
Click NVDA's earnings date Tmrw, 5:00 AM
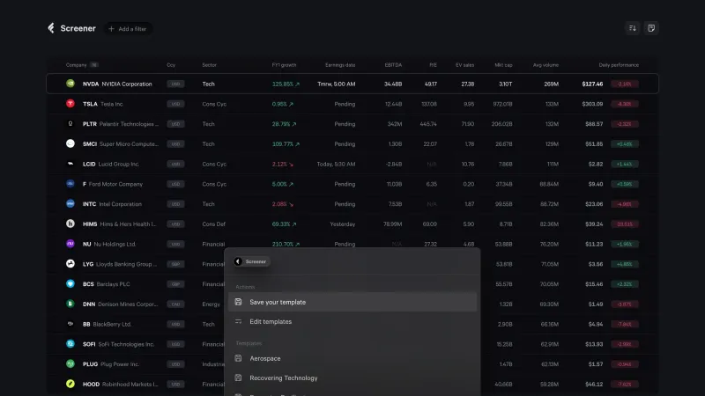(x=337, y=84)
